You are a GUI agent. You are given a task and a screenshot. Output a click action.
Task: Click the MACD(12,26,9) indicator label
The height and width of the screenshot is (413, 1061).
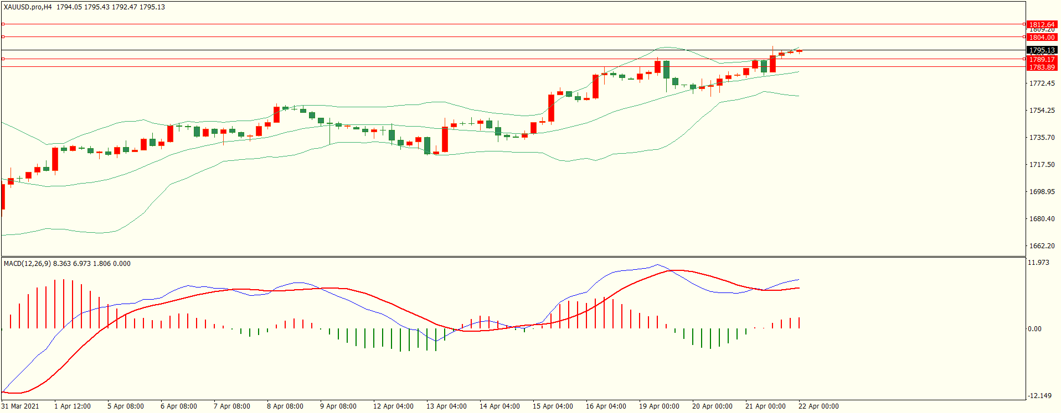pos(27,264)
